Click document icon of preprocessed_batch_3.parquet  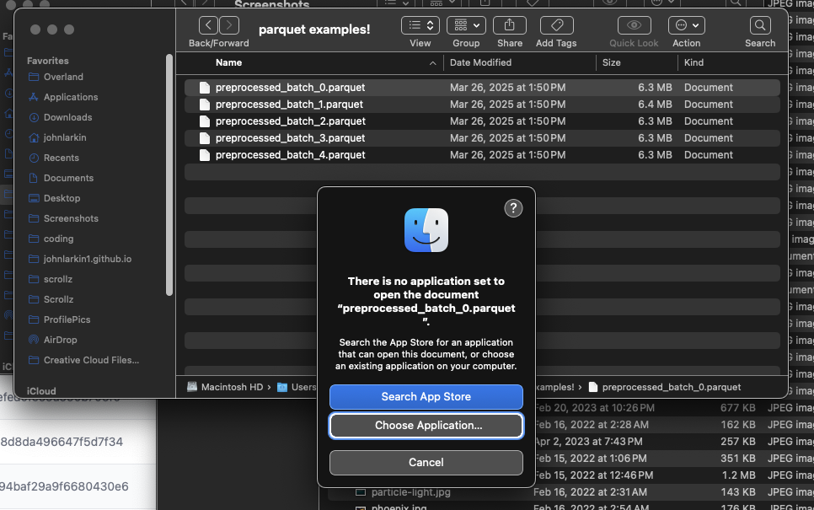pyautogui.click(x=205, y=138)
